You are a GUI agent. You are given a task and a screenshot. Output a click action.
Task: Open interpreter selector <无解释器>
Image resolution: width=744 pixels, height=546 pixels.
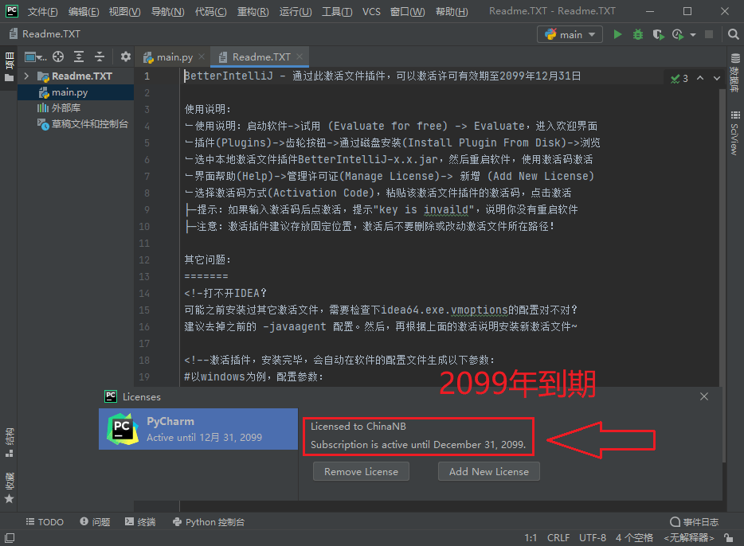tap(688, 537)
